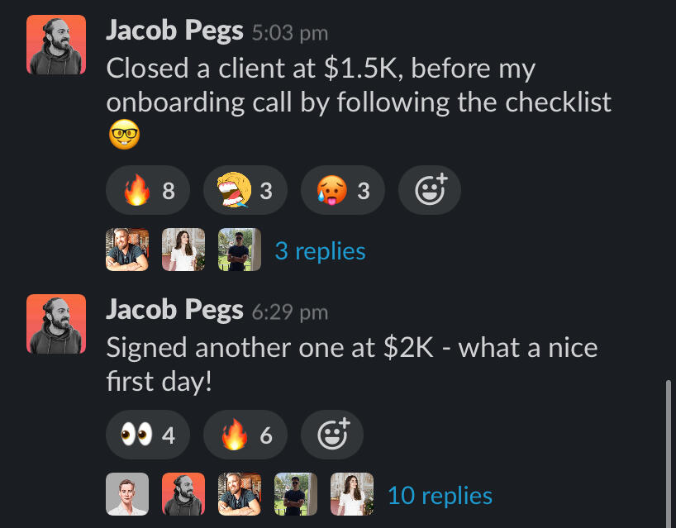Click first replier avatar beside 3 replies

pos(127,250)
